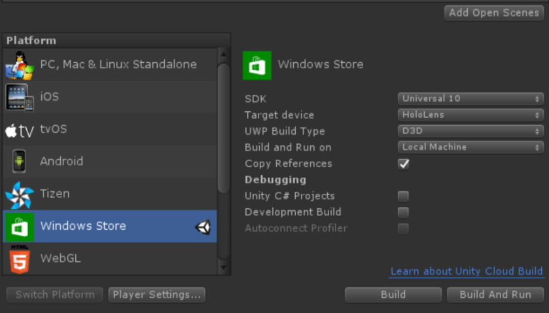Click the green Windows Store icon in platform list
549x313 pixels.
point(20,227)
